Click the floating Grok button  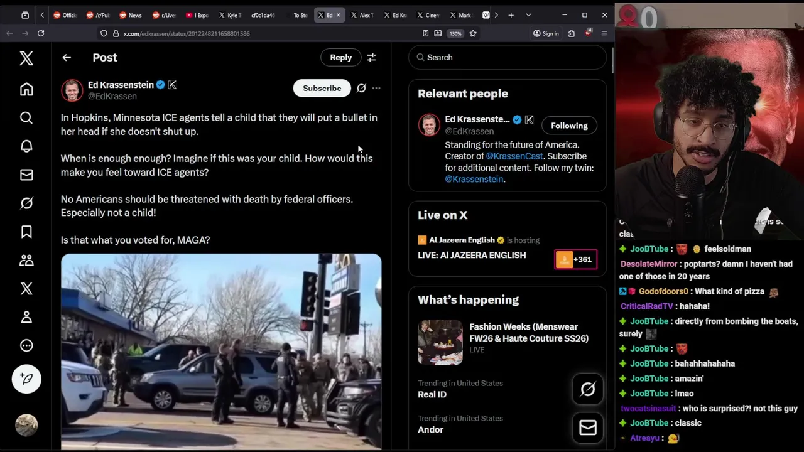coord(588,389)
